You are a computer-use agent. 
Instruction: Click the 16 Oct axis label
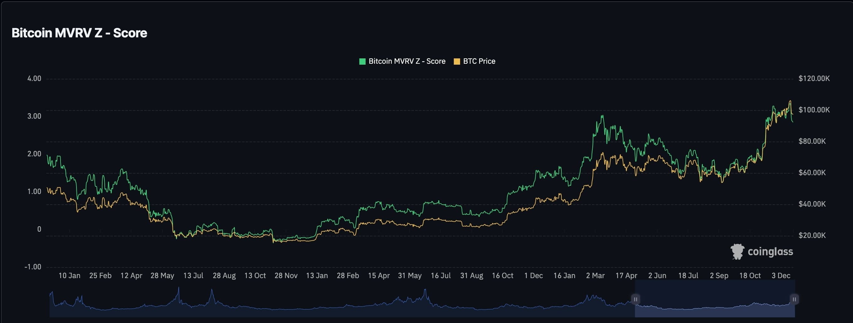tap(503, 275)
